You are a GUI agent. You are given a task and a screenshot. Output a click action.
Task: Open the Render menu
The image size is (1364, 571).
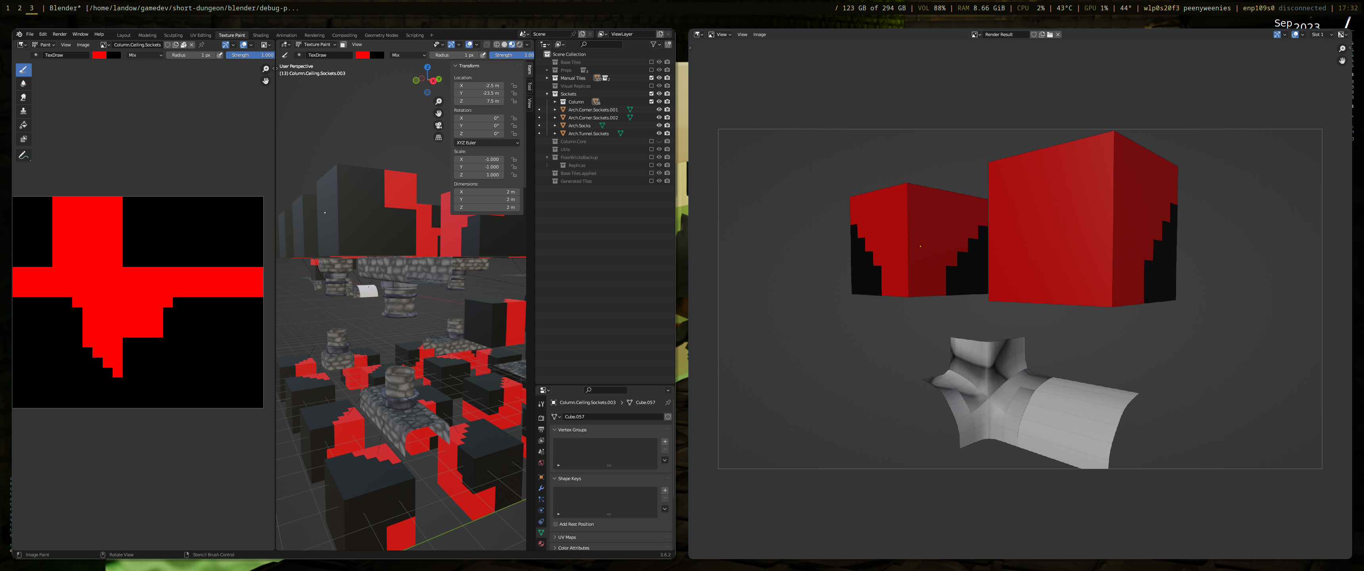(x=60, y=34)
